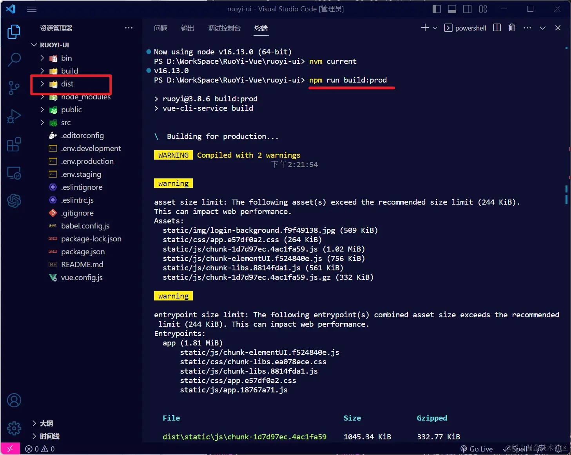Viewport: 571px width, 455px height.
Task: Click the 'npm run build:prod' command text
Action: [x=348, y=80]
